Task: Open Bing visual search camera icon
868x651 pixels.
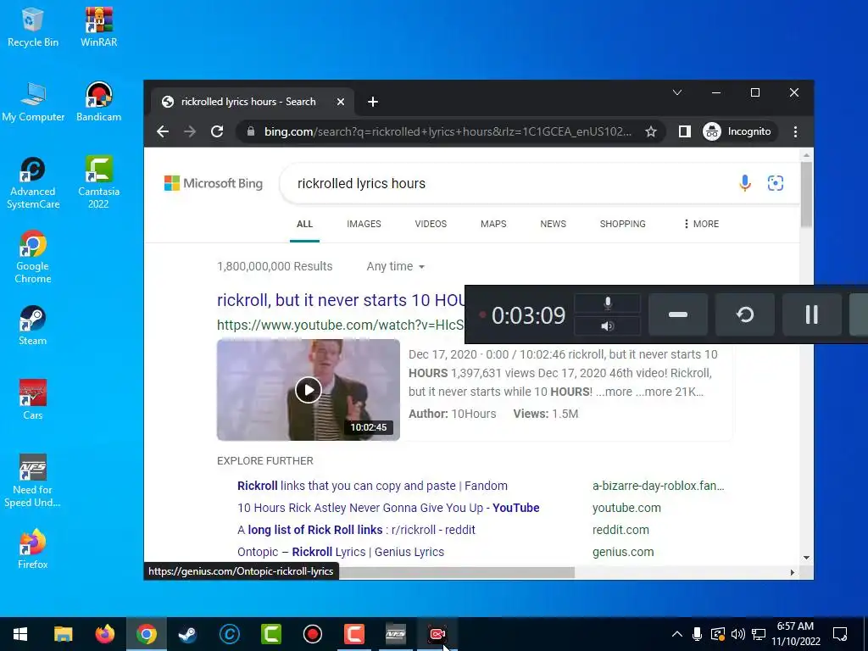Action: (776, 183)
